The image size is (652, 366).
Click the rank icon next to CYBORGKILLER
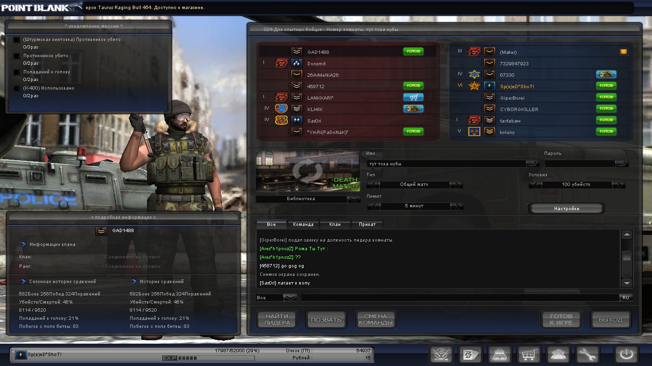click(x=489, y=109)
